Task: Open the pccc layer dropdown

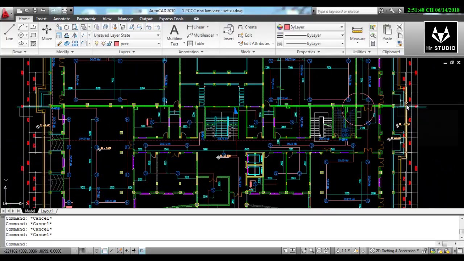Action: tap(127, 43)
